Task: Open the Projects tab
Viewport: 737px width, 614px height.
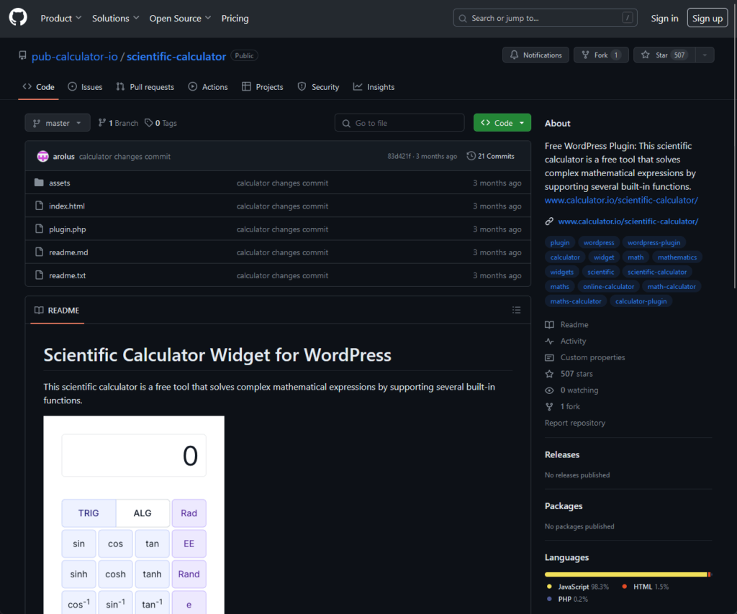Action: 262,87
